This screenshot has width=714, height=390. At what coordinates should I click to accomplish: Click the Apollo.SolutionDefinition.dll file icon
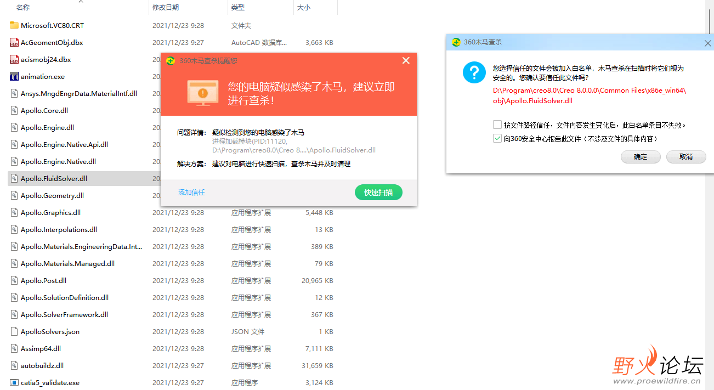(14, 297)
